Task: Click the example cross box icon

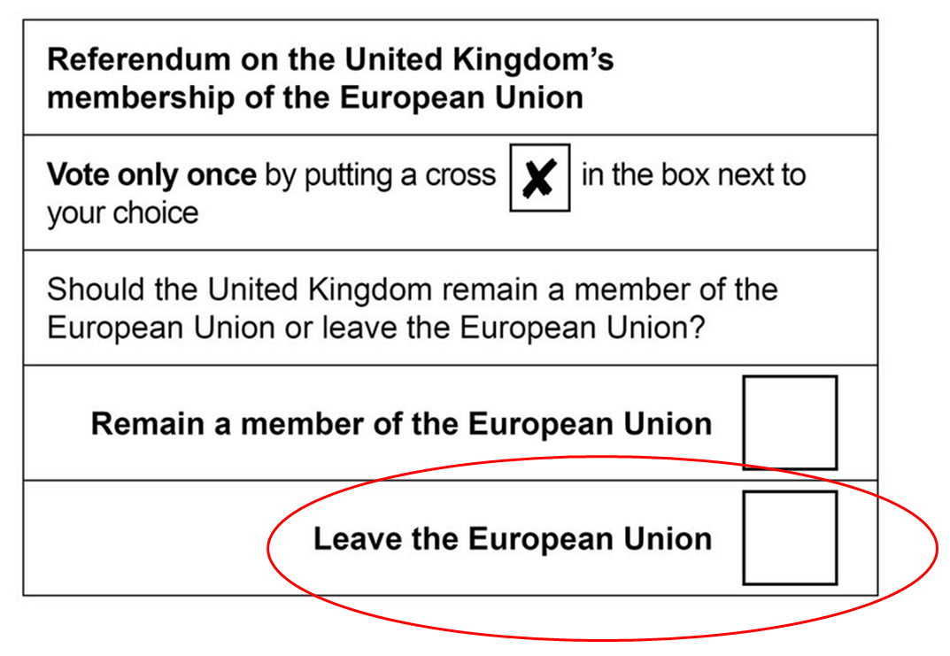Action: (539, 178)
